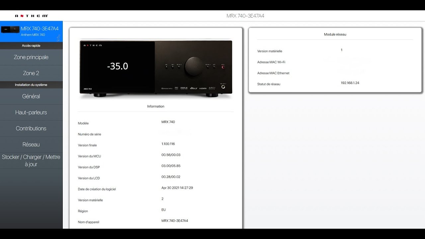Open the Haut-parleurs page
425x239 pixels.
pyautogui.click(x=31, y=112)
